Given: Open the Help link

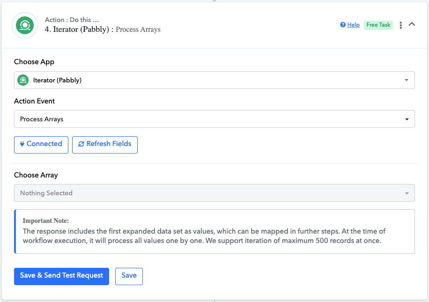Looking at the screenshot, I should pos(353,25).
